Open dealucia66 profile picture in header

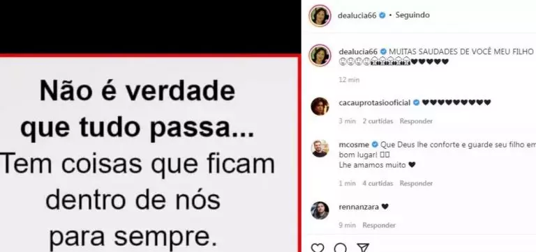click(320, 15)
